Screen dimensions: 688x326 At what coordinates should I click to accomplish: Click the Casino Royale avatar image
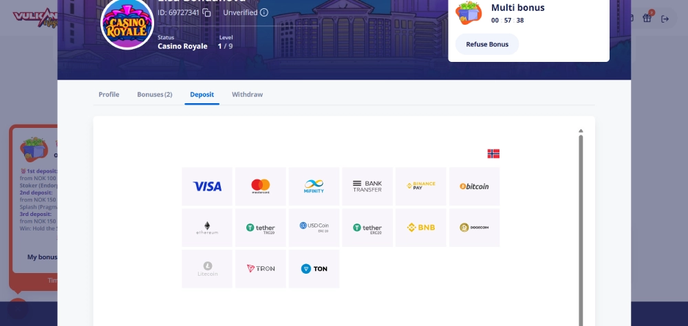point(127,23)
